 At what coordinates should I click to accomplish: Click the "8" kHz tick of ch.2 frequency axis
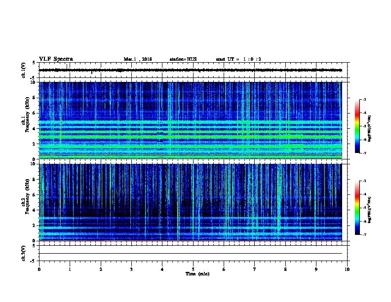click(x=35, y=180)
